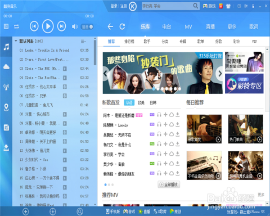The height and width of the screenshot is (216, 270).
Task: Select the 歌手 singers sub-tab
Action: click(147, 42)
